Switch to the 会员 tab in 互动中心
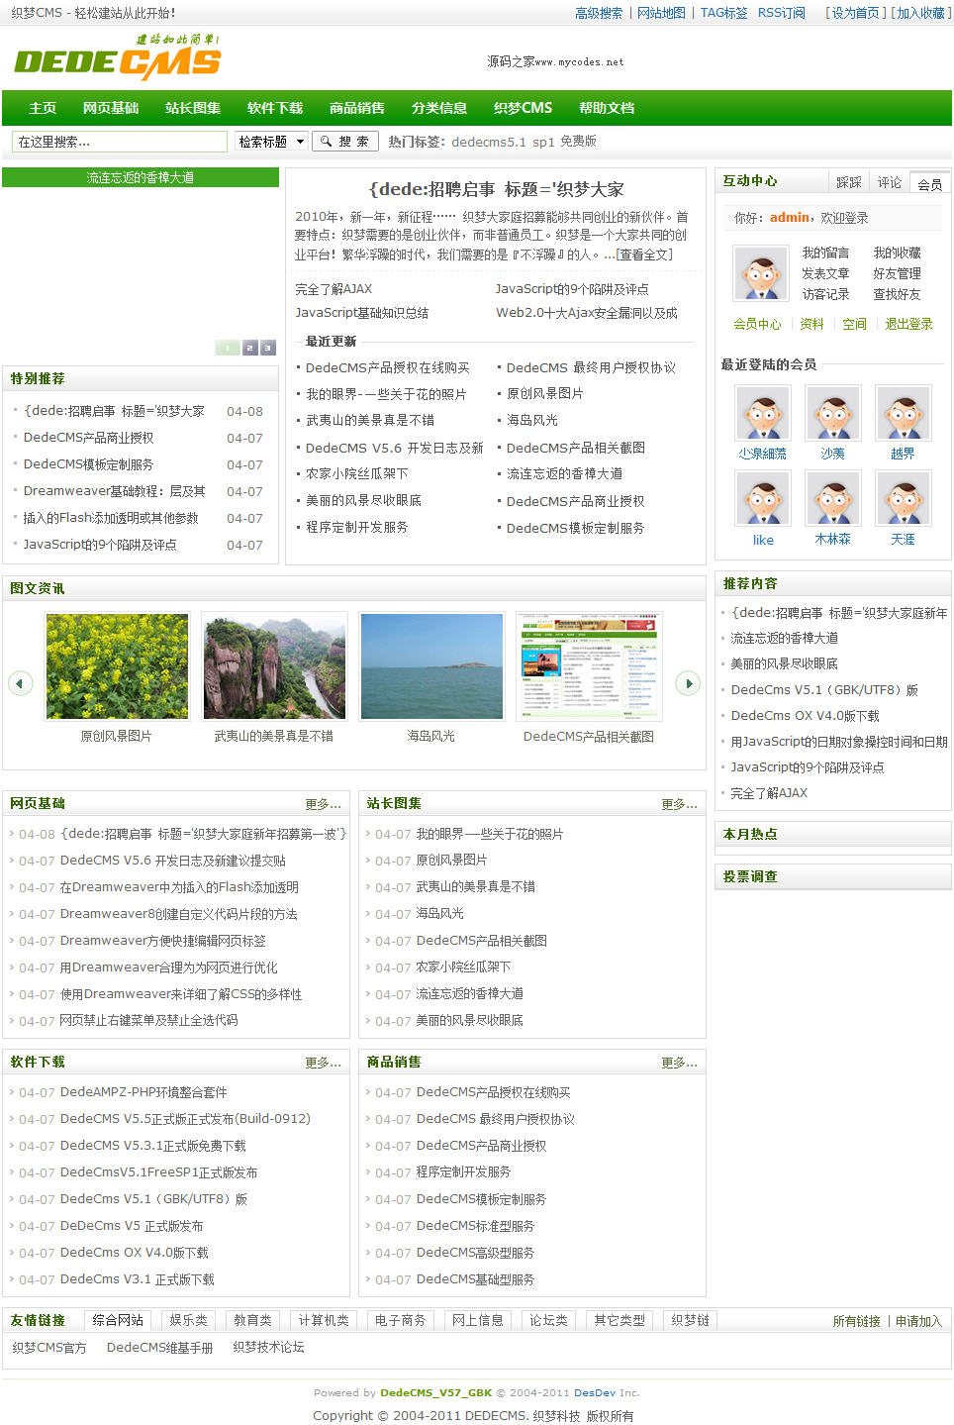This screenshot has width=954, height=1425. 929,183
